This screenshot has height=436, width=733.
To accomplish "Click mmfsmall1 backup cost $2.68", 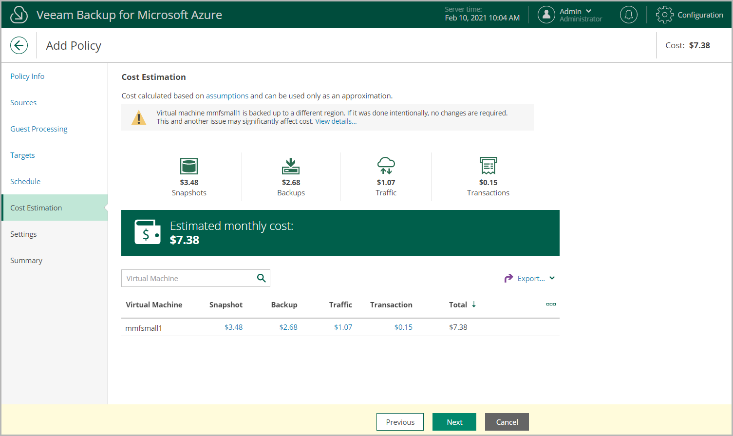I will click(x=288, y=327).
